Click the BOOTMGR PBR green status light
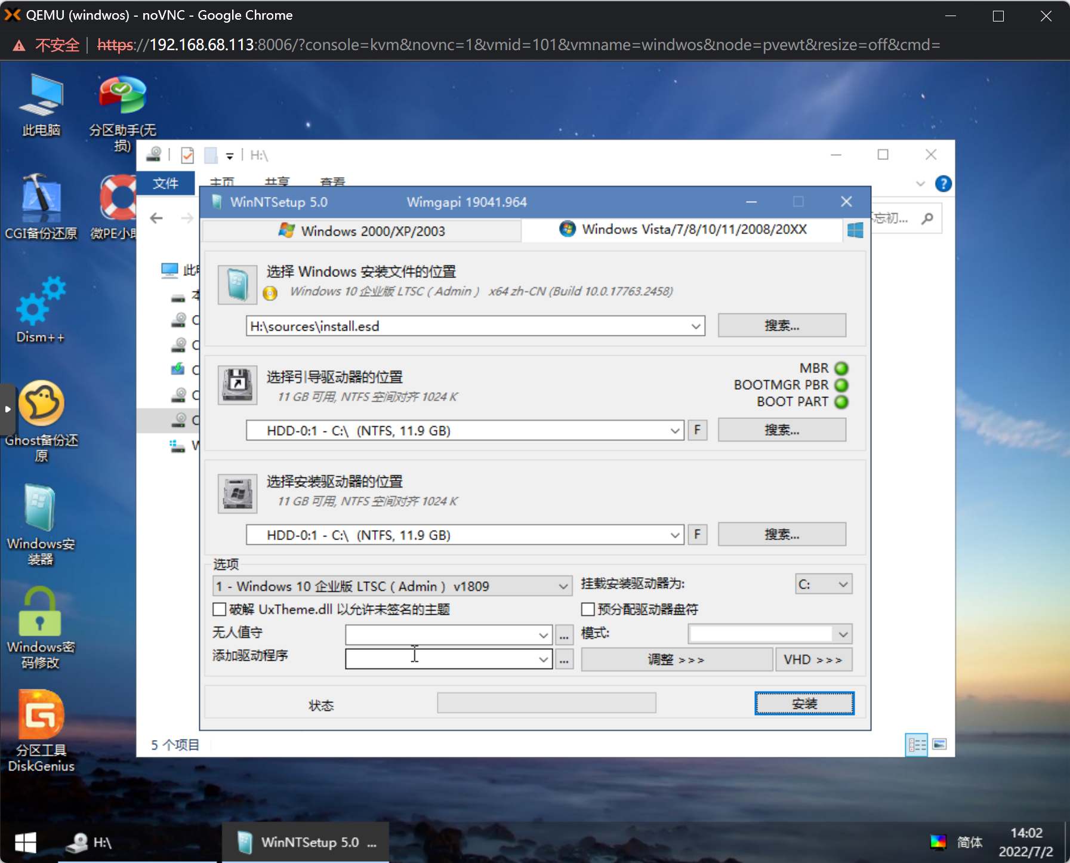Image resolution: width=1070 pixels, height=863 pixels. tap(841, 385)
